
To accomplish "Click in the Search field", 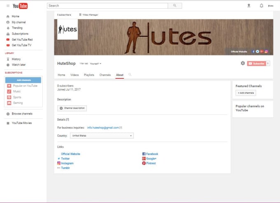I will coord(107,6).
